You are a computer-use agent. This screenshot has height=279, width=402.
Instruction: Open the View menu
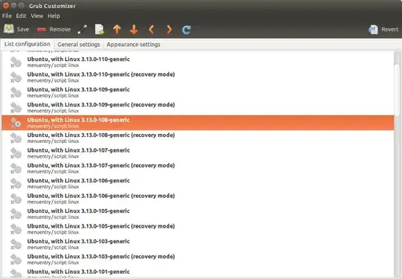coord(37,16)
